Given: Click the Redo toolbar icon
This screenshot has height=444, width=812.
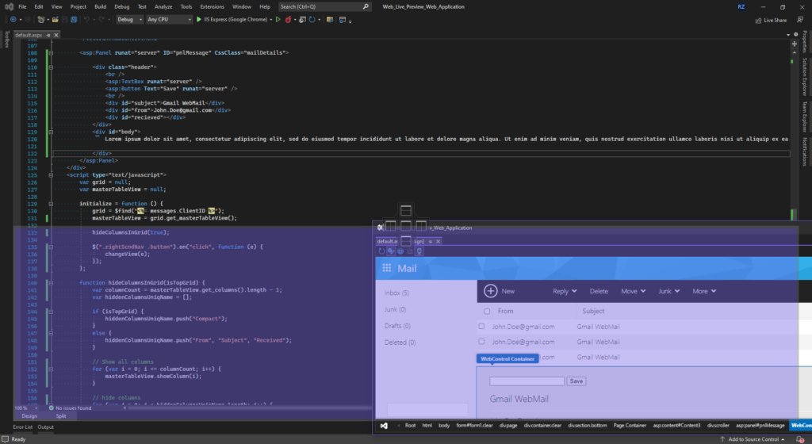Looking at the screenshot, I should [101, 20].
